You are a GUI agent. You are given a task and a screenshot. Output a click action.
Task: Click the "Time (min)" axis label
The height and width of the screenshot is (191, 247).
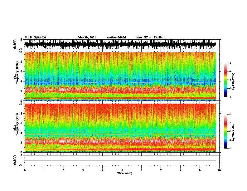coord(125,173)
